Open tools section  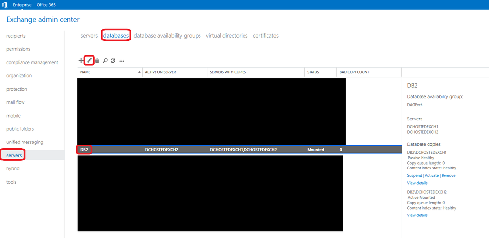point(11,182)
